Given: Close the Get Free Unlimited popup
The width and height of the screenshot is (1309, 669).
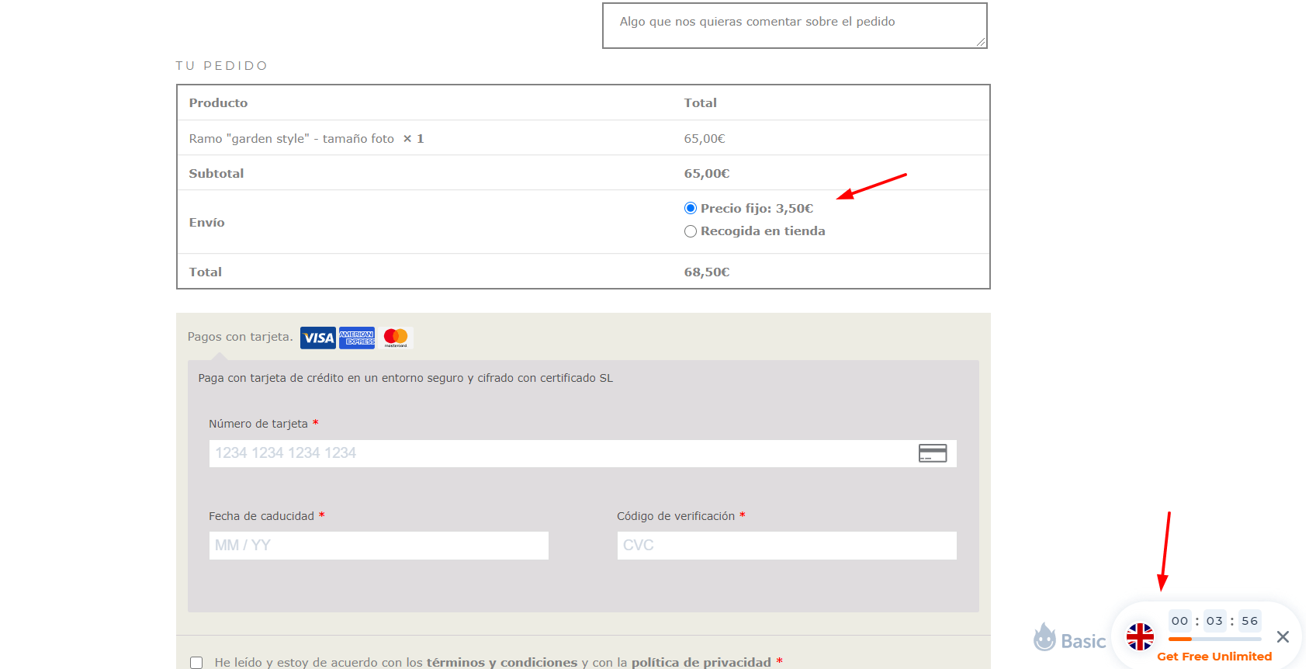Looking at the screenshot, I should [1283, 637].
